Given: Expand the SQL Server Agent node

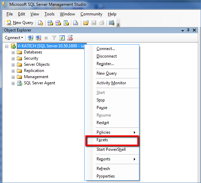Looking at the screenshot, I should [x=13, y=83].
